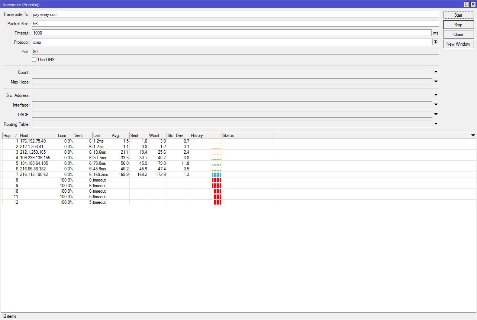The image size is (477, 320).
Task: Click the timeout entry for hop 9
Action: [x=99, y=186]
